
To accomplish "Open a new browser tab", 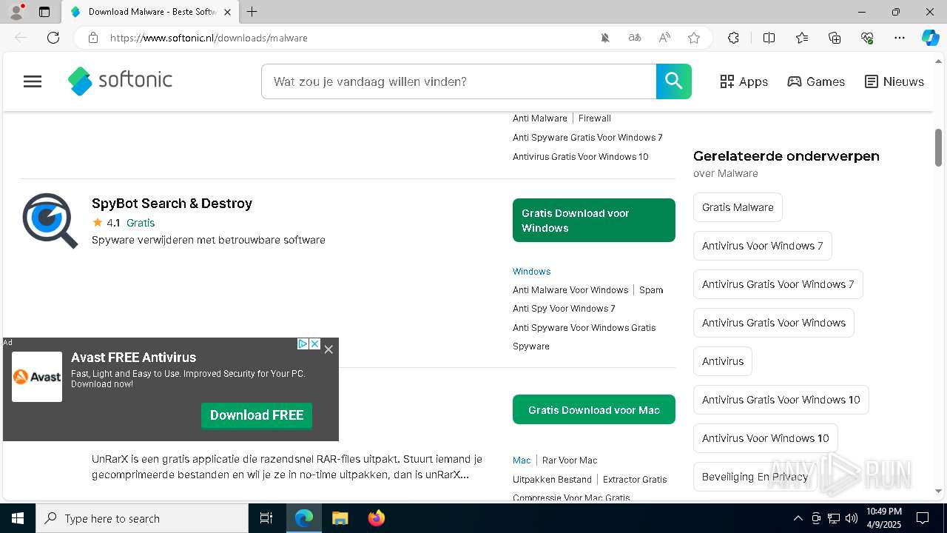I will point(252,12).
